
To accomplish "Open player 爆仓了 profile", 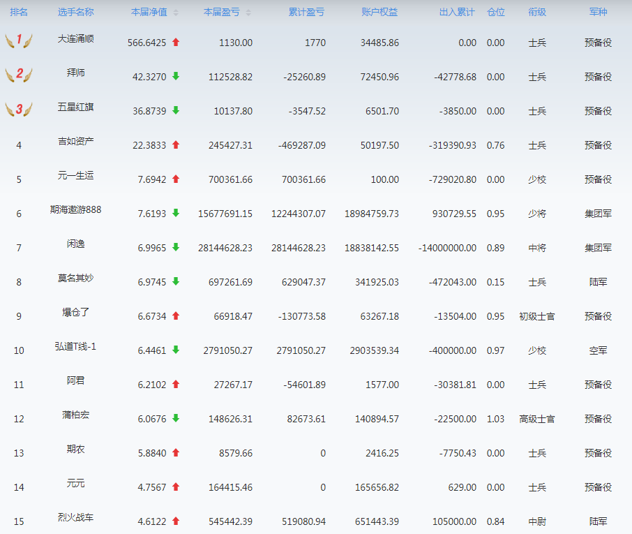I will pyautogui.click(x=76, y=313).
